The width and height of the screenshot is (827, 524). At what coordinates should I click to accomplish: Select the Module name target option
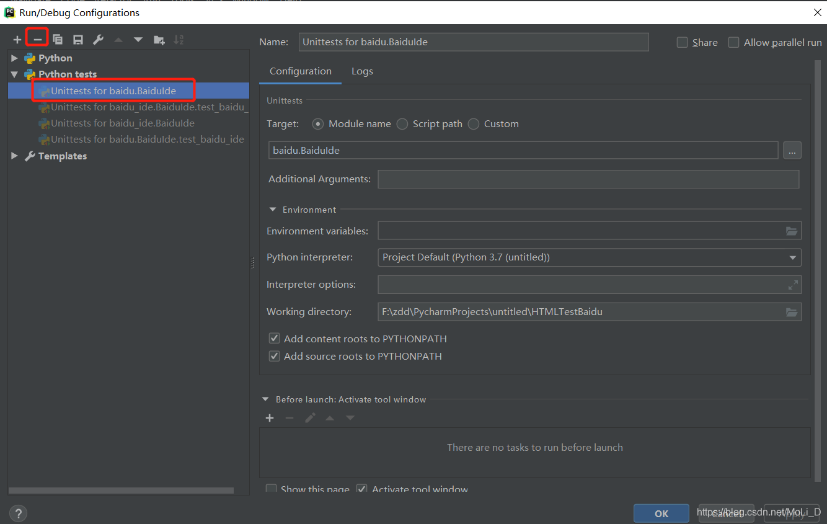[318, 124]
